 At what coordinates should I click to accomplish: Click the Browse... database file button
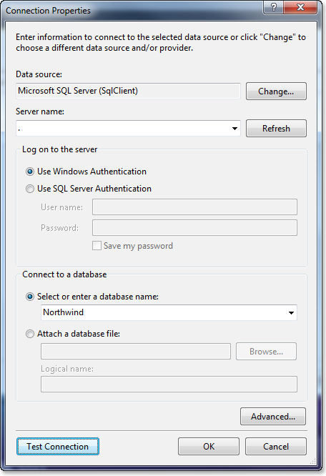[x=266, y=352]
